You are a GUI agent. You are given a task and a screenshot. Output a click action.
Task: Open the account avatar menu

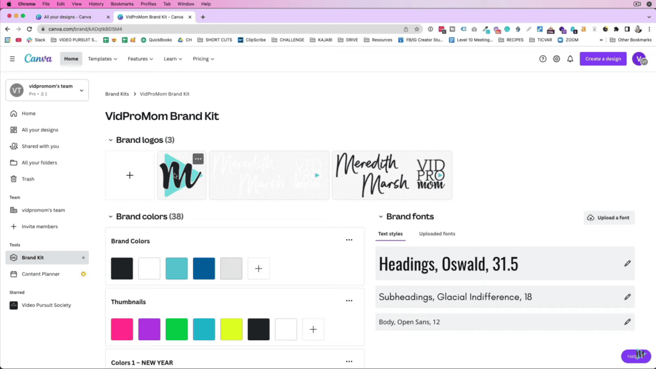point(640,59)
